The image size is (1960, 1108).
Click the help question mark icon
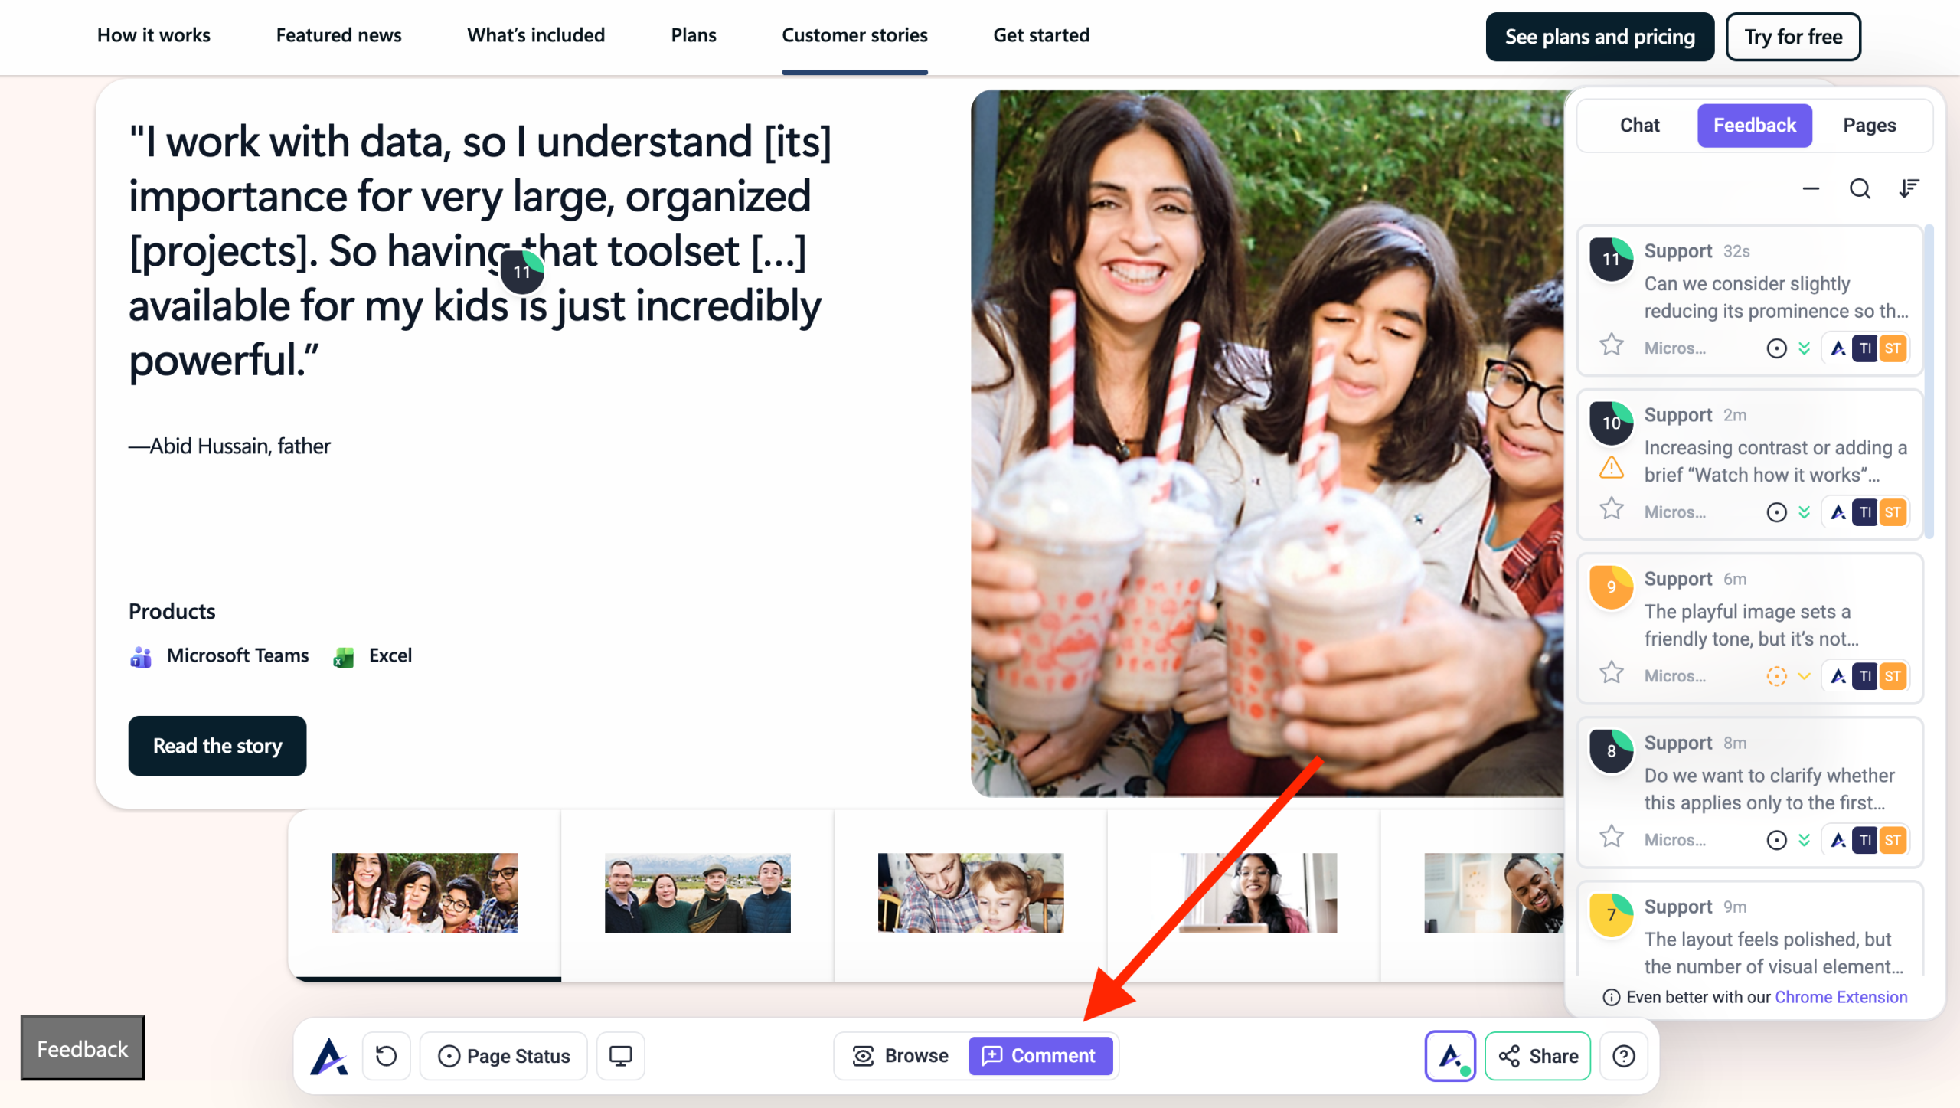coord(1623,1056)
